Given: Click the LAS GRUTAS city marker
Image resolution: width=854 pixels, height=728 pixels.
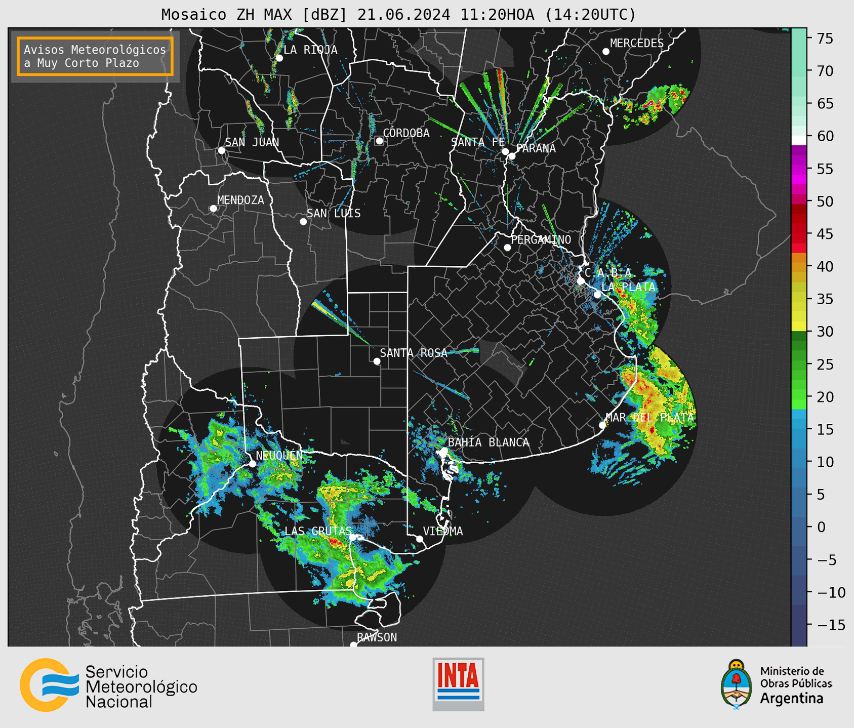Looking at the screenshot, I should (x=353, y=538).
